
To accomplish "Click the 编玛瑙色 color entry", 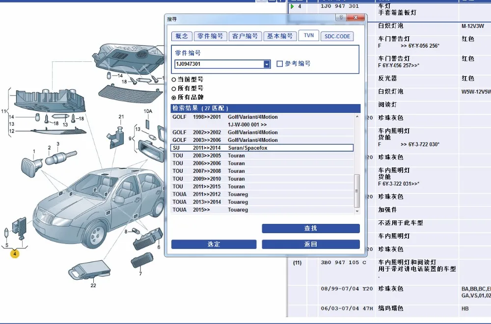I will pyautogui.click(x=390, y=308).
